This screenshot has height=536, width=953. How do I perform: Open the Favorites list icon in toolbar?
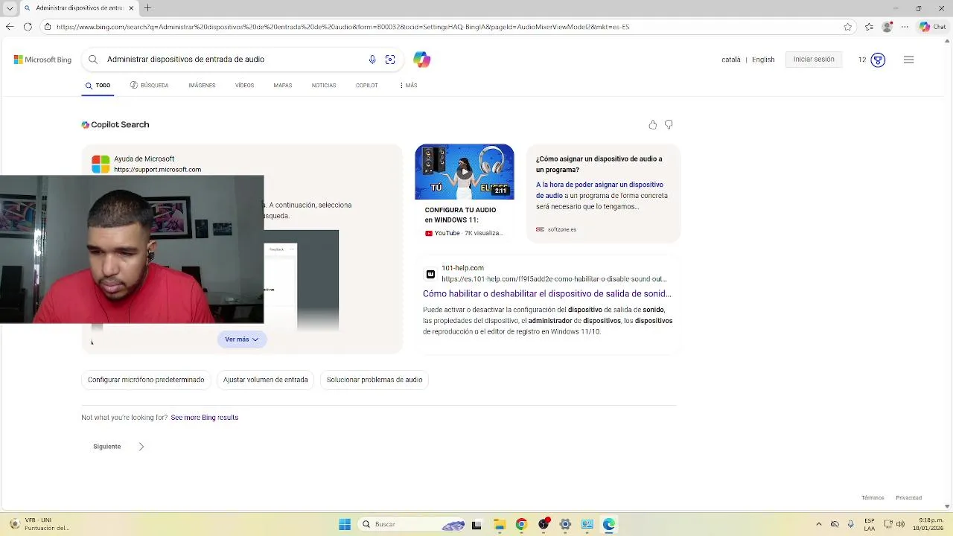(870, 27)
